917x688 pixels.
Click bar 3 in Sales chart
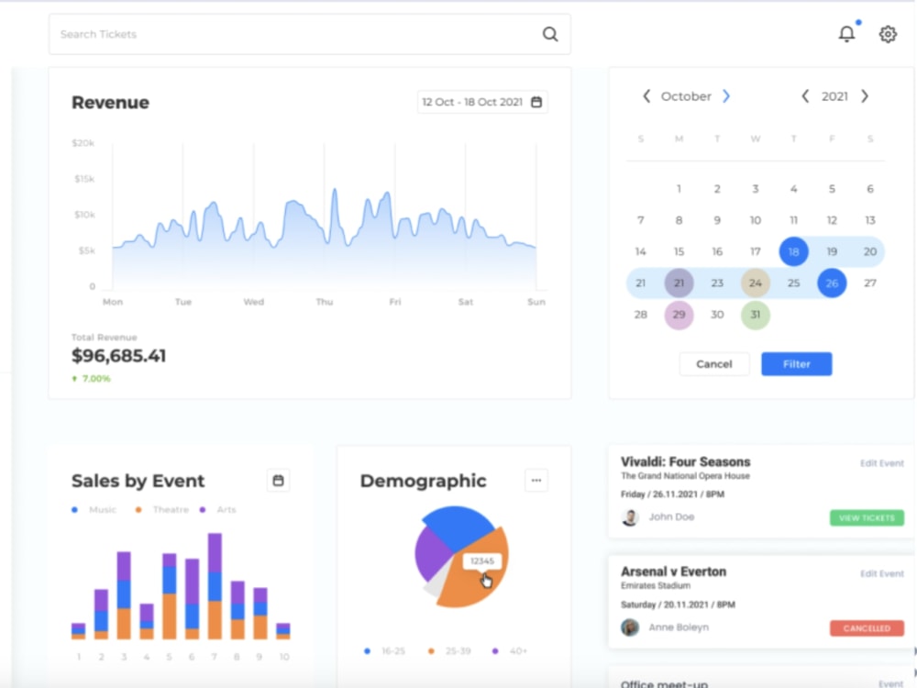point(124,595)
